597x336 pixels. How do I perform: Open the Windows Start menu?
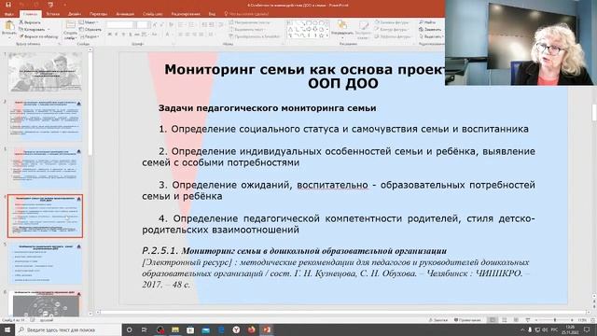click(x=7, y=329)
